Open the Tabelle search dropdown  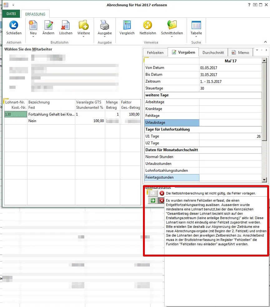click(196, 37)
